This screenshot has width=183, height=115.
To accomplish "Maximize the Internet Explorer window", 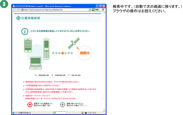I will pos(101,6).
